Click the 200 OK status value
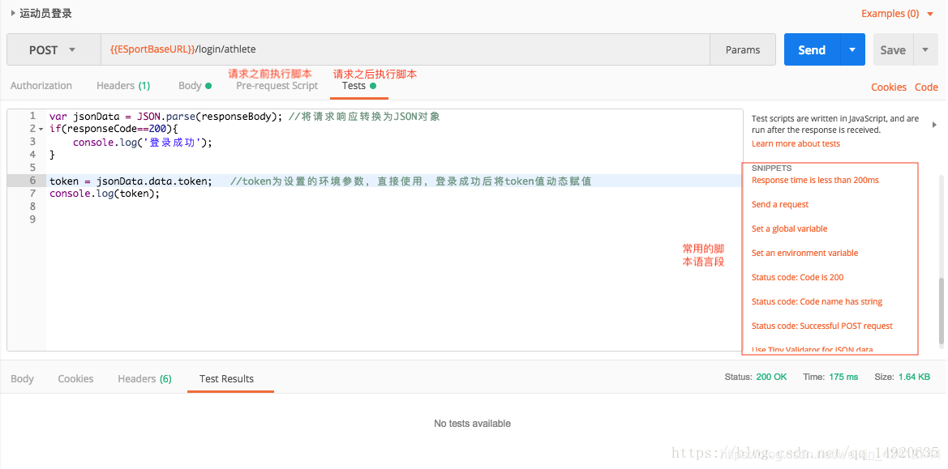The height and width of the screenshot is (469, 948). [x=771, y=377]
